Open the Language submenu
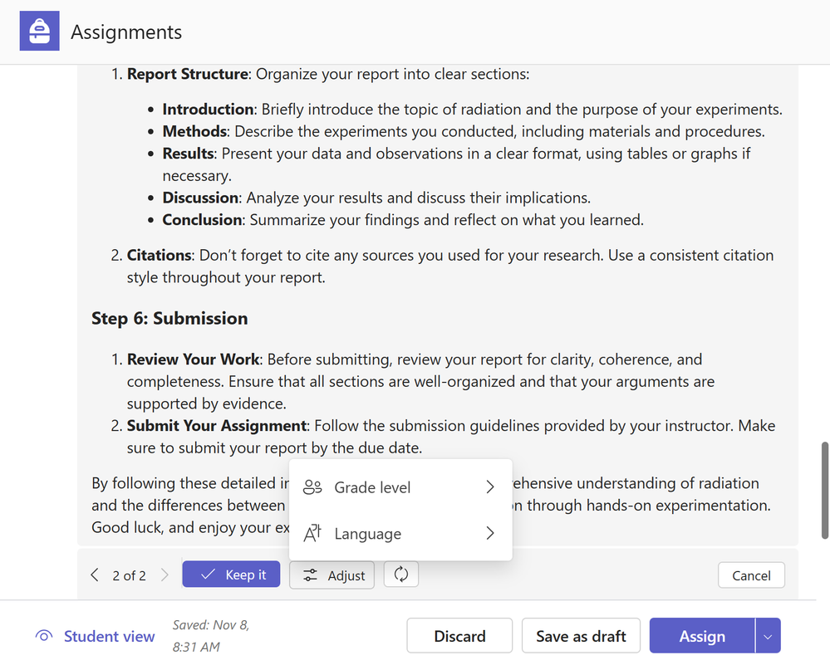 tap(400, 533)
